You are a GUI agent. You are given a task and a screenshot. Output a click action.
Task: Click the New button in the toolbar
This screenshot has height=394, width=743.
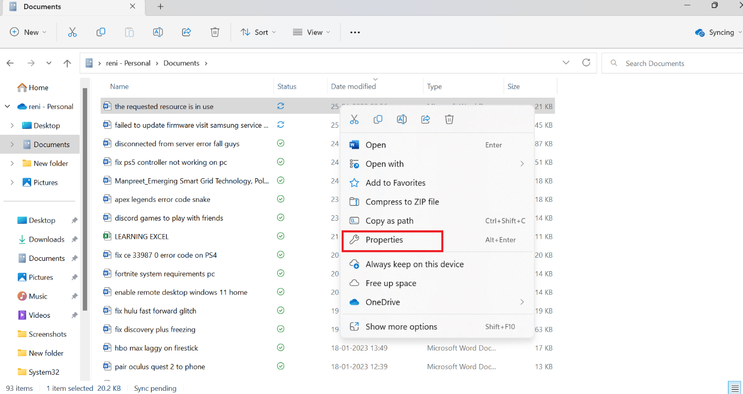(x=29, y=32)
